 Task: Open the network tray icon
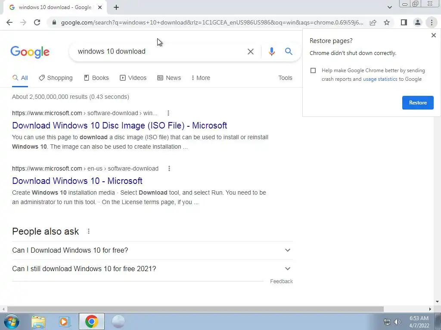click(x=387, y=322)
